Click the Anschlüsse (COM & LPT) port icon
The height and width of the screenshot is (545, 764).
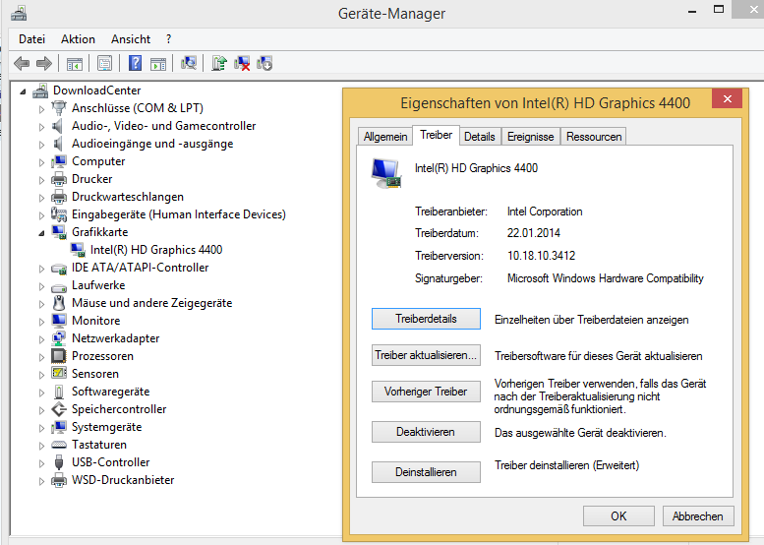click(59, 108)
